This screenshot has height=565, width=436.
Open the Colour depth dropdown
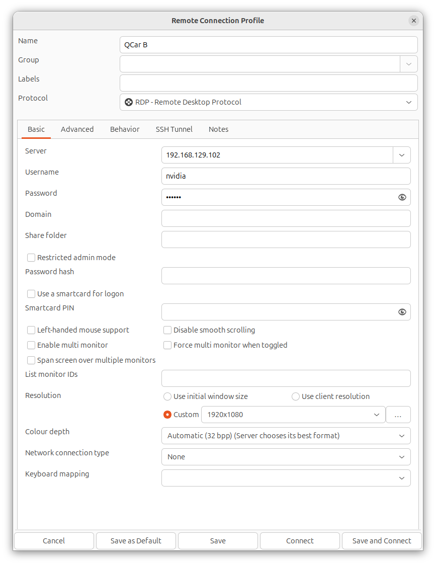(286, 436)
